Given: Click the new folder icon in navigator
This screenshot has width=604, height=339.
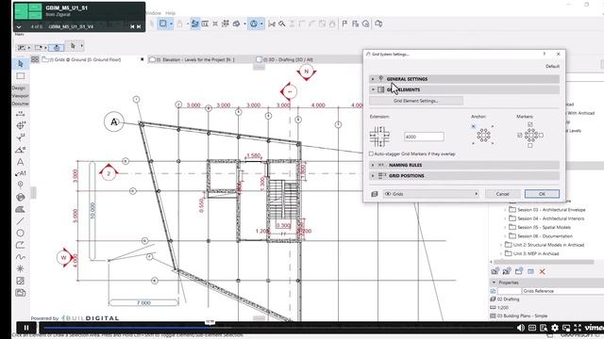Looking at the screenshot, I should (x=519, y=271).
